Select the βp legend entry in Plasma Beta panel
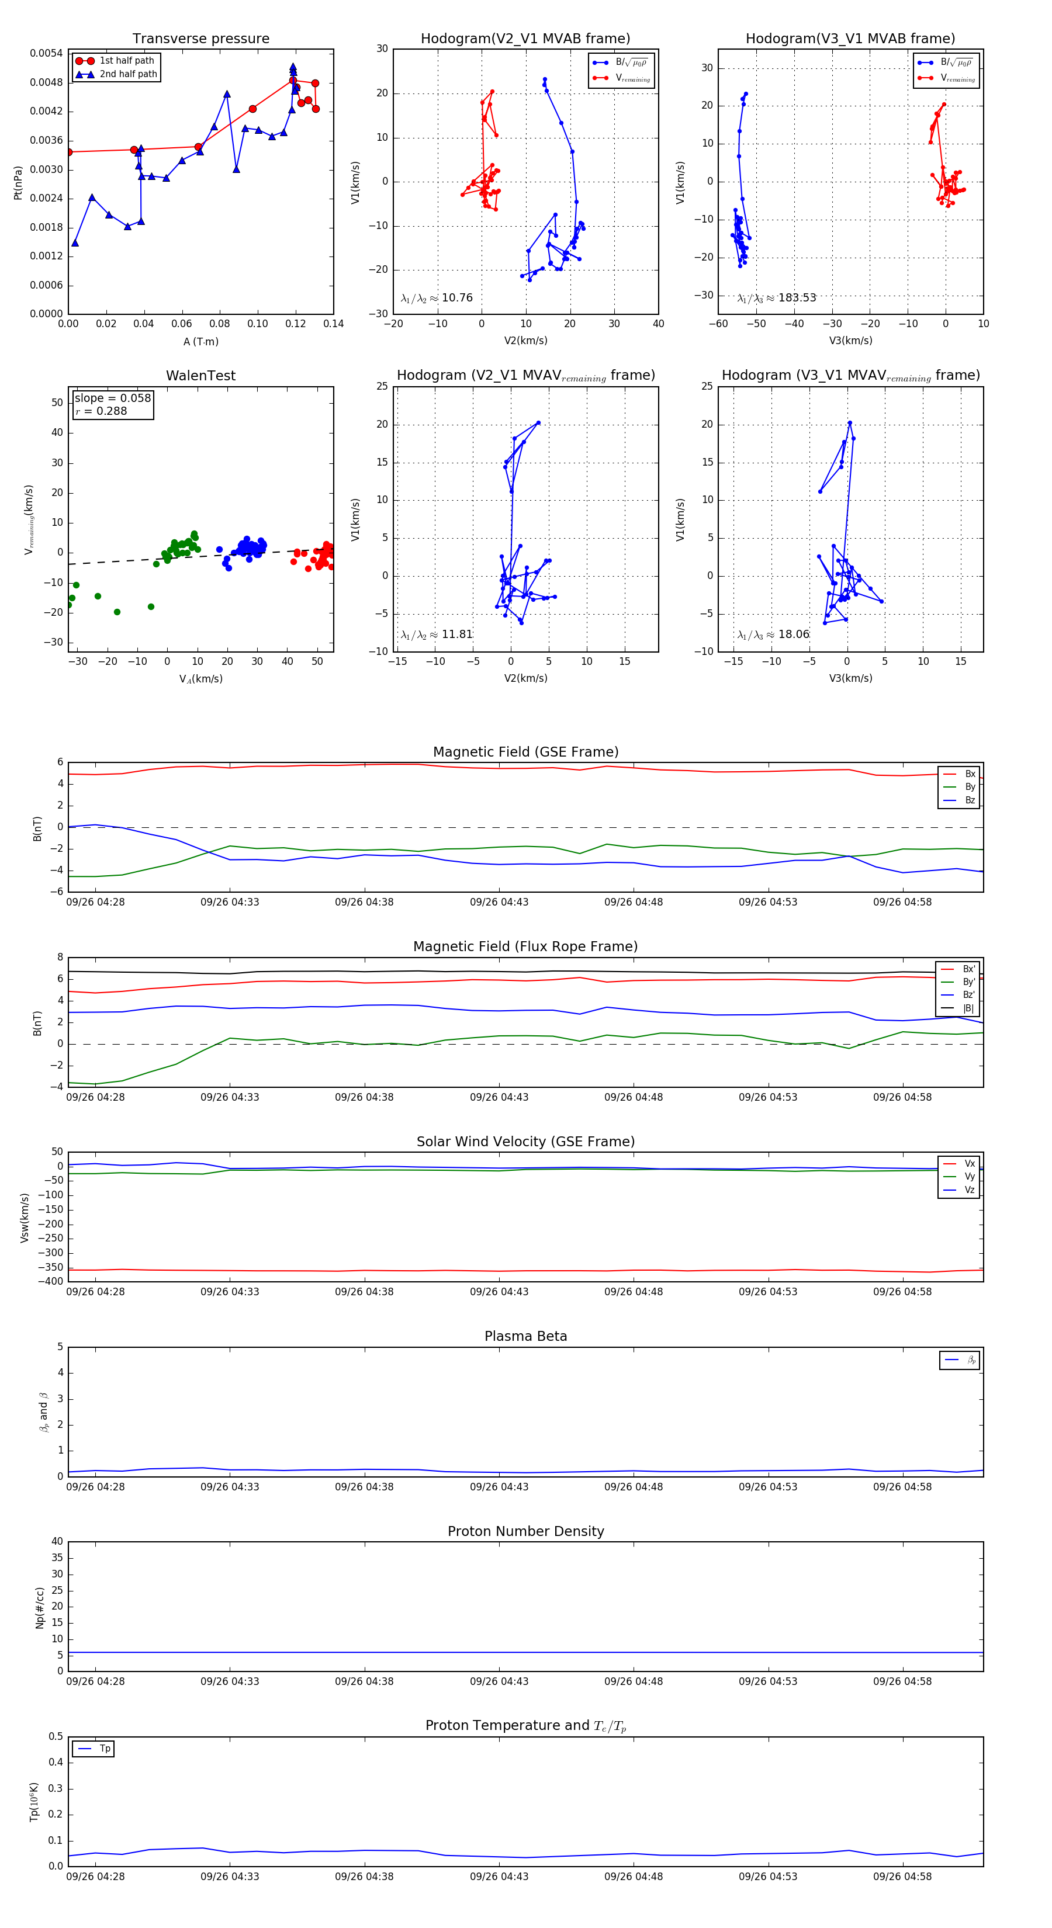Viewport: 1052px width, 1928px height. coord(960,1360)
